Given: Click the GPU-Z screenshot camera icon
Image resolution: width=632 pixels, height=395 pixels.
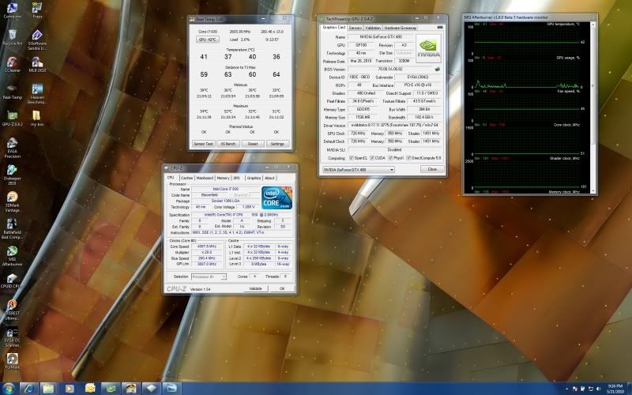Looking at the screenshot, I should coord(440,28).
